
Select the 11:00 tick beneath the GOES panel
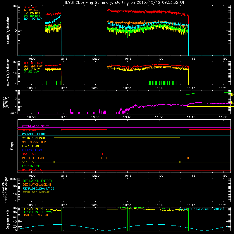[159, 117]
